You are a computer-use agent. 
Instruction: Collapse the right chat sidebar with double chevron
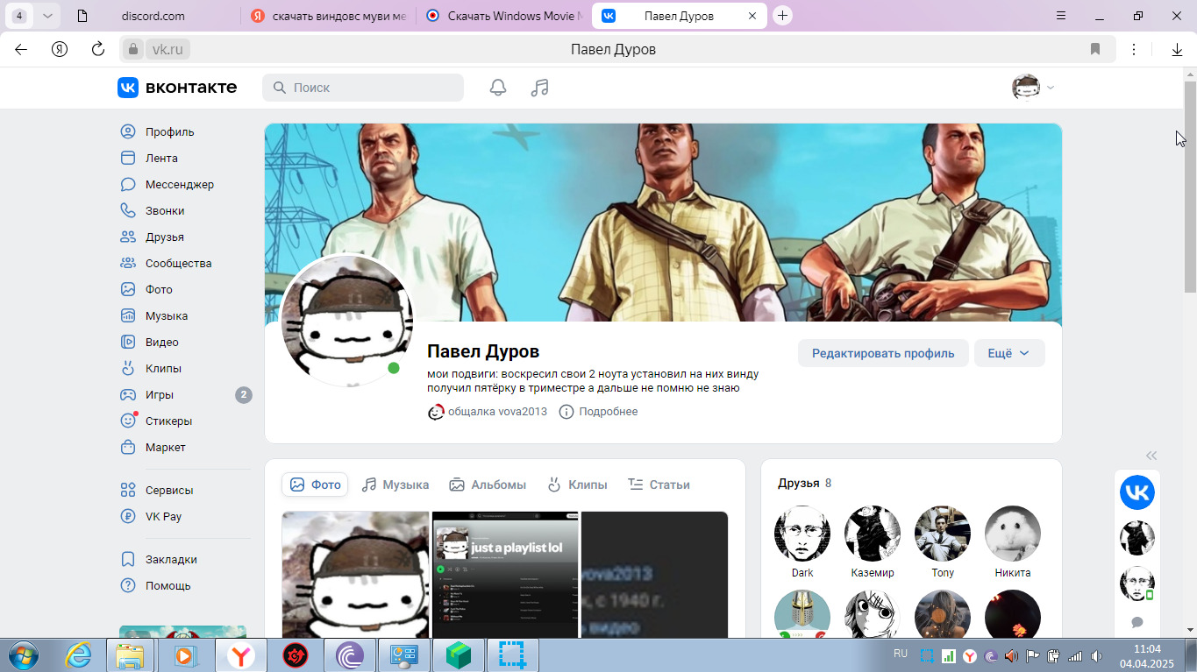coord(1151,456)
